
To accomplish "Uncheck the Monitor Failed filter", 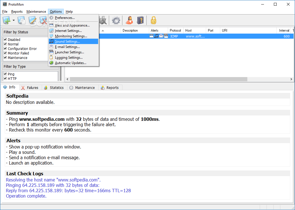I will point(5,53).
